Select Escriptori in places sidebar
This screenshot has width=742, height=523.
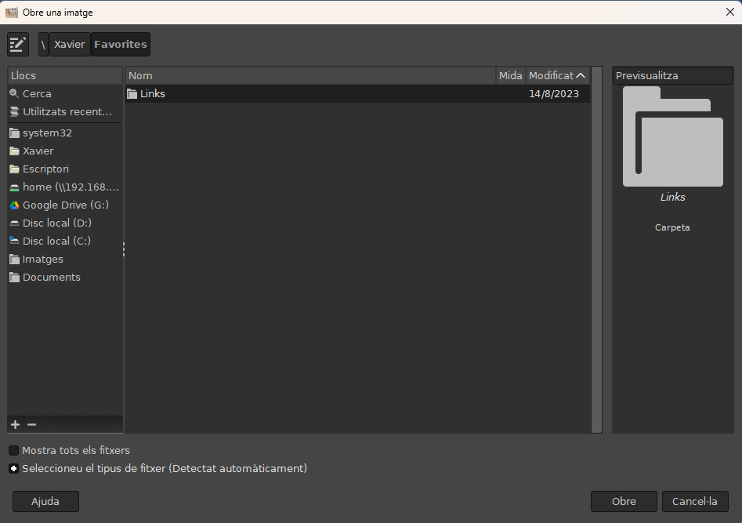click(65, 169)
